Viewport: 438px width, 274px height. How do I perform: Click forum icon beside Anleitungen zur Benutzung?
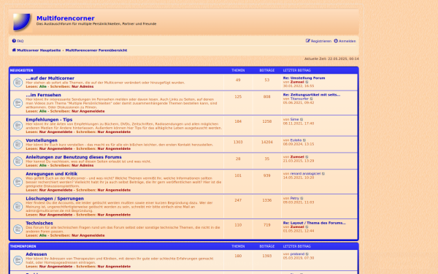(18, 161)
